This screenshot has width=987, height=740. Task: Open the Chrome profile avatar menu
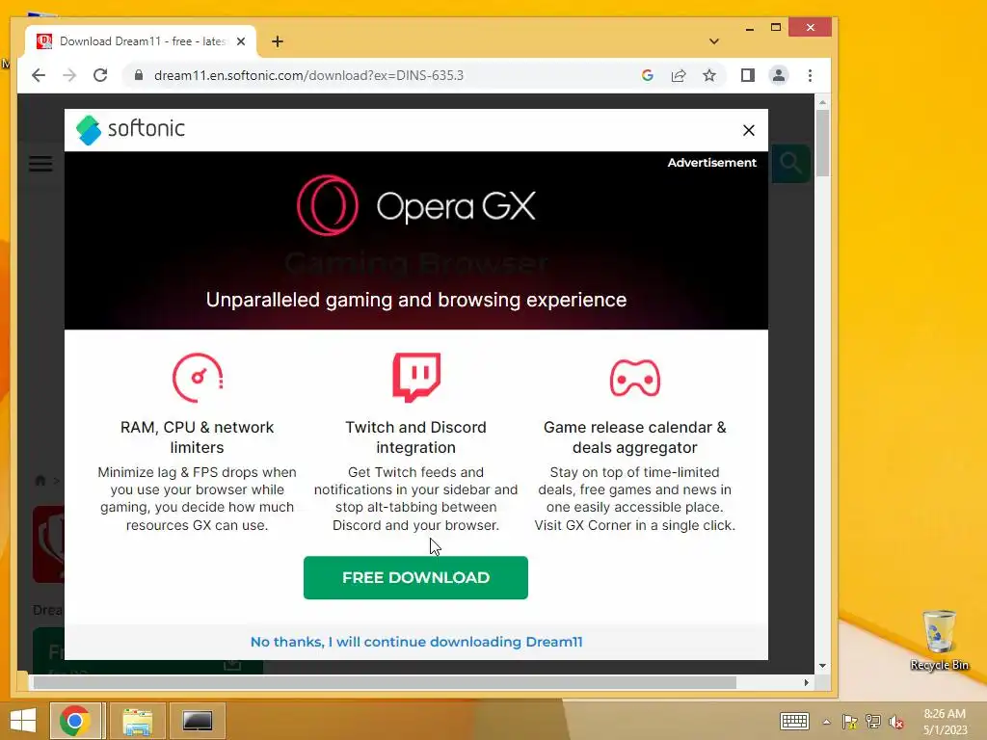tap(779, 75)
